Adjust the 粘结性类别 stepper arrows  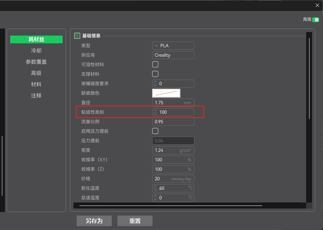tap(156, 112)
